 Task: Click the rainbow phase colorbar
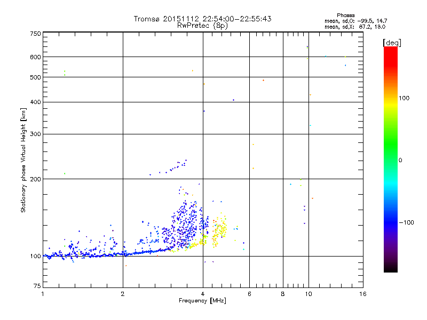[x=391, y=159]
